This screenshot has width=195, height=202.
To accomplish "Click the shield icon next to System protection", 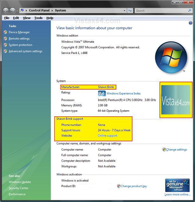I will pyautogui.click(x=5, y=45).
